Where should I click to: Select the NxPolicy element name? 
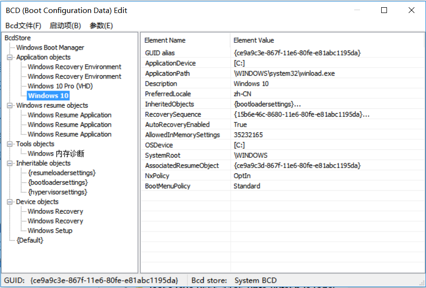(x=157, y=176)
